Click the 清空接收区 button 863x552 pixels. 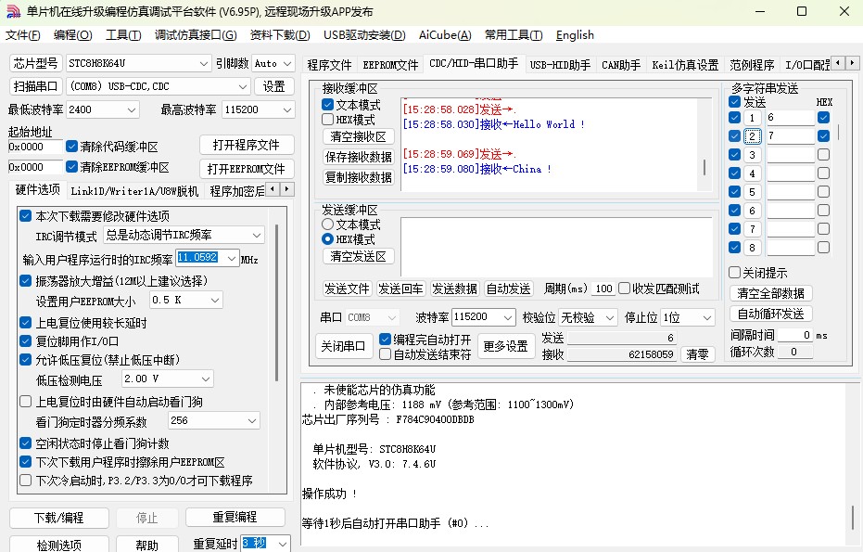click(358, 136)
